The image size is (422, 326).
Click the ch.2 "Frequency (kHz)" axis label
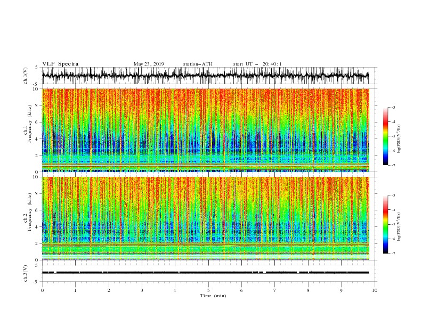pos(30,212)
